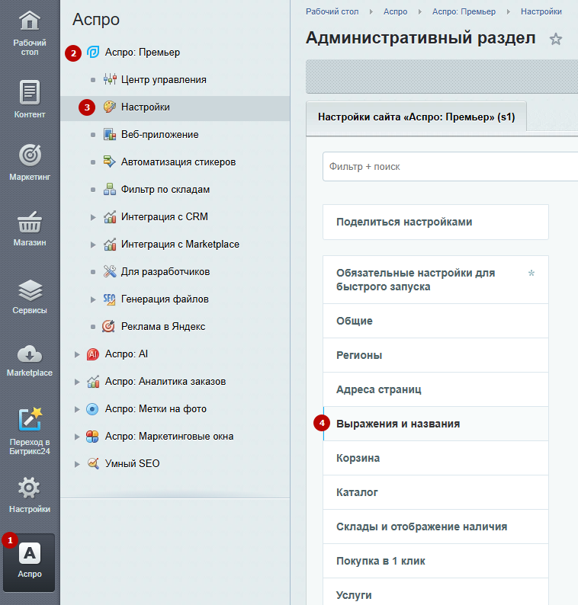Open the Marketplace cloud download icon
Viewport: 578px width, 605px height.
click(x=30, y=354)
